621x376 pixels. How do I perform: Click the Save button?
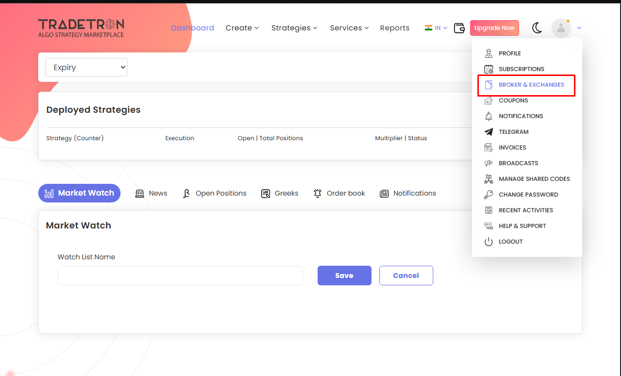(344, 276)
